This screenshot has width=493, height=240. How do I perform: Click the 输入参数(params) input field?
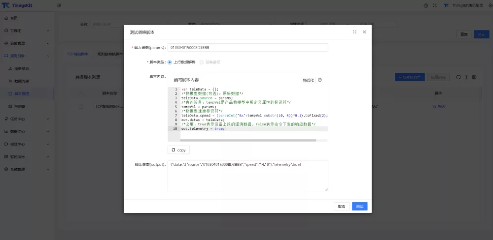tap(247, 48)
